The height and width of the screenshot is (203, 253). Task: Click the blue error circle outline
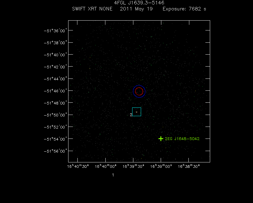[x=139, y=91]
